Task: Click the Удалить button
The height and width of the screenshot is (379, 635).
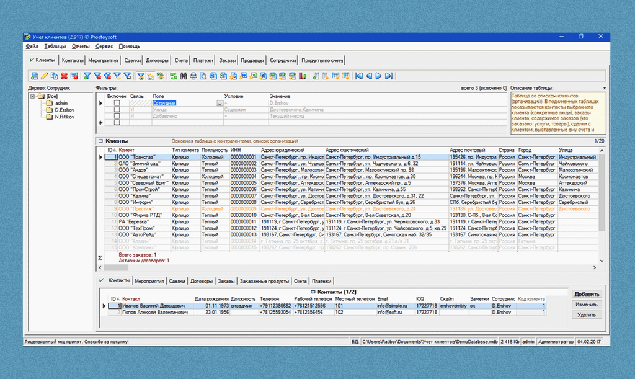Action: pyautogui.click(x=587, y=314)
